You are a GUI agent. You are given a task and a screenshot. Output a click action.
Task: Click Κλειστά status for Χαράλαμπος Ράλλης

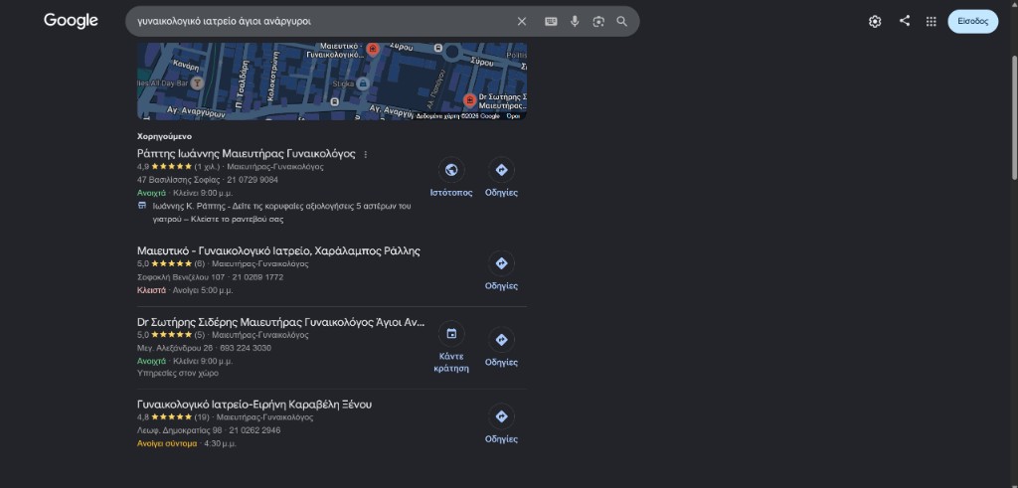151,290
